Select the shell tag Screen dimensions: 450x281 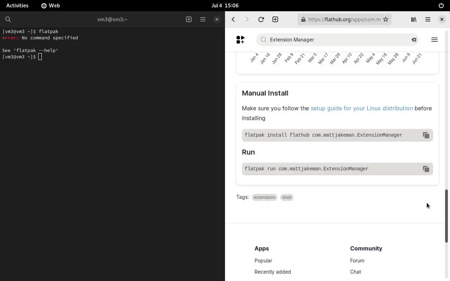287,197
